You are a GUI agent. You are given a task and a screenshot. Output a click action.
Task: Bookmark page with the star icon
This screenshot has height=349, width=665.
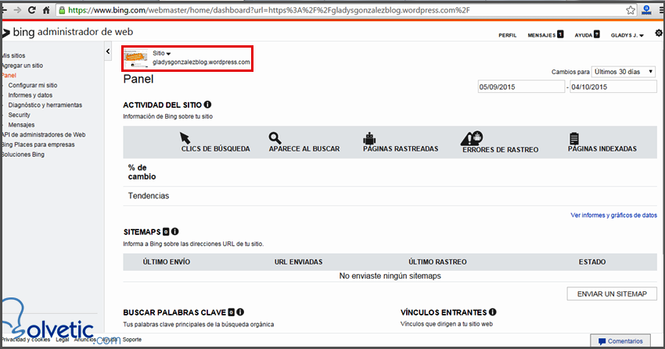click(631, 10)
